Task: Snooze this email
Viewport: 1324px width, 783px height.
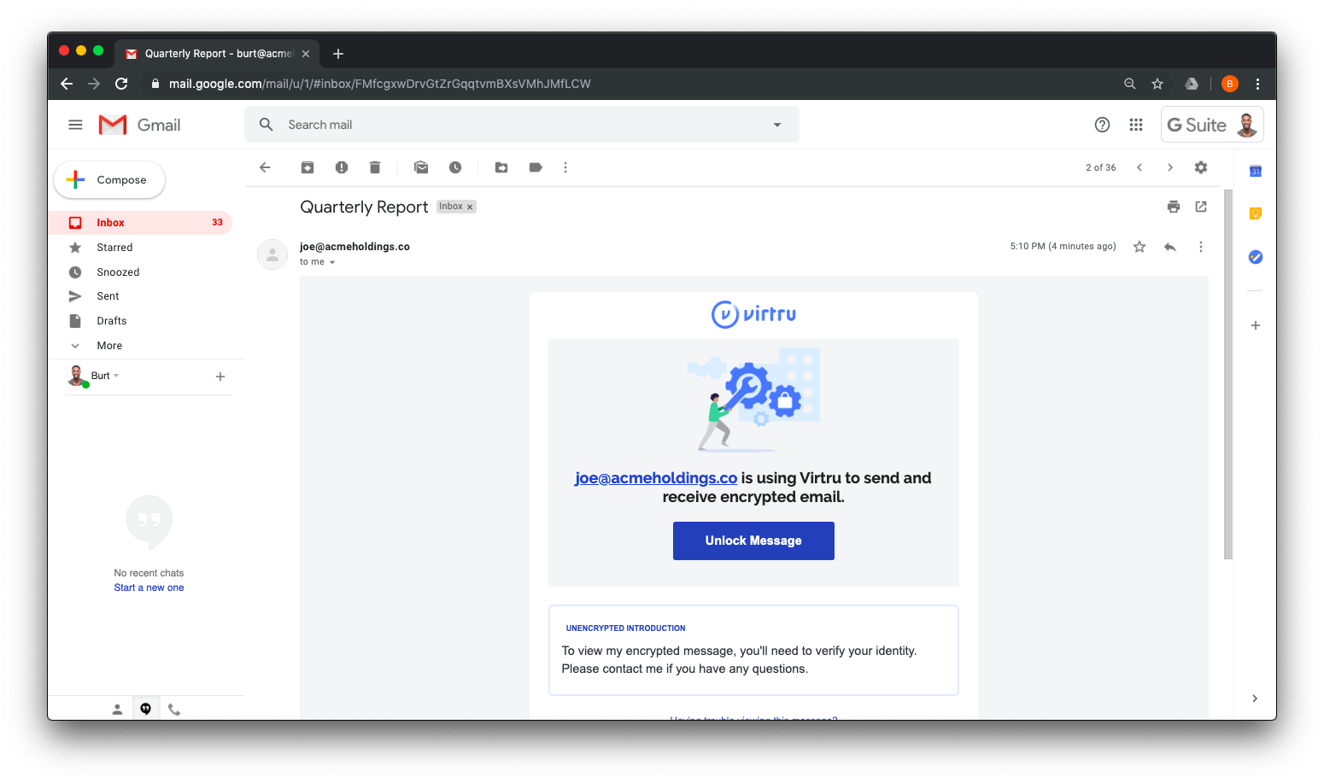Action: 455,167
